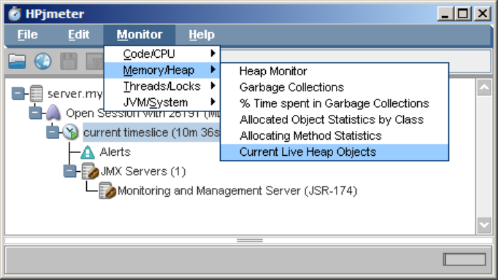
Task: Open the File menu
Action: point(28,34)
